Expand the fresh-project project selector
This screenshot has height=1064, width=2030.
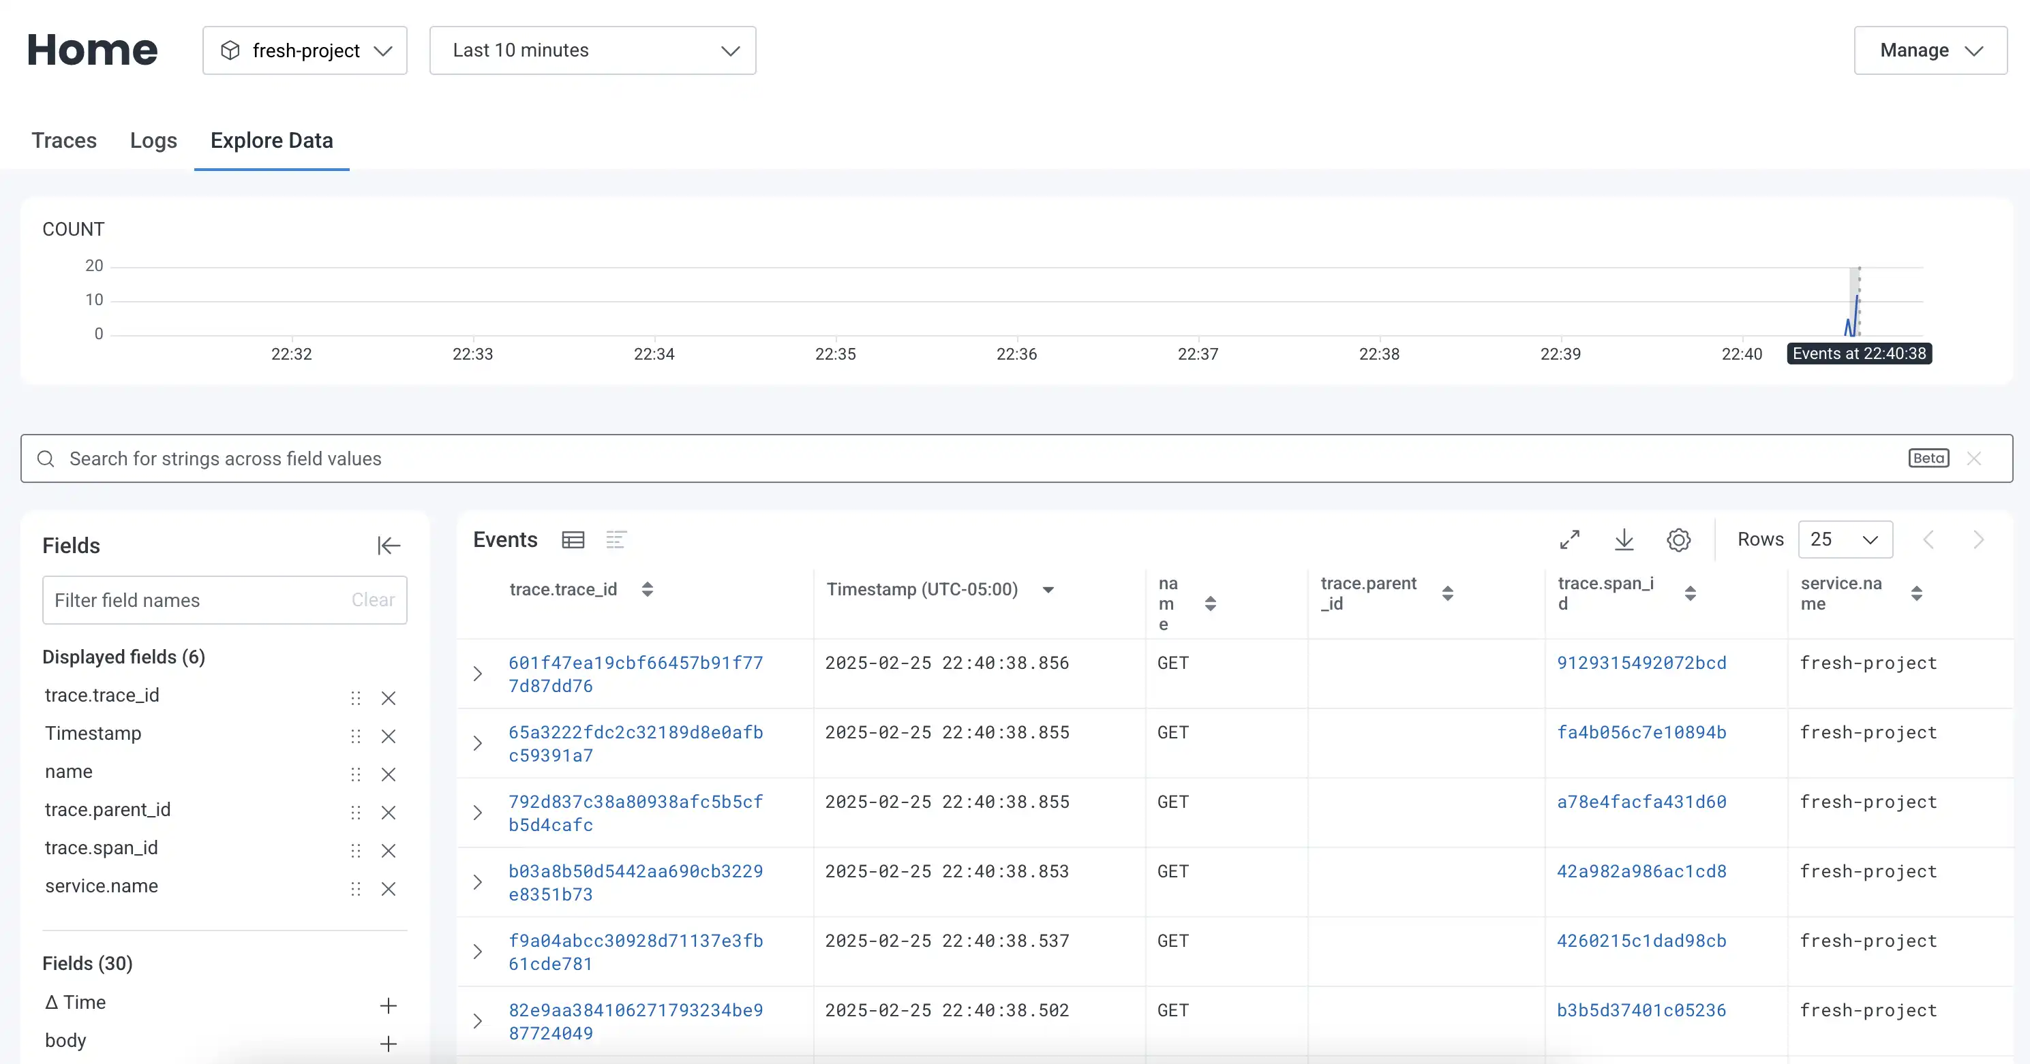pos(306,50)
